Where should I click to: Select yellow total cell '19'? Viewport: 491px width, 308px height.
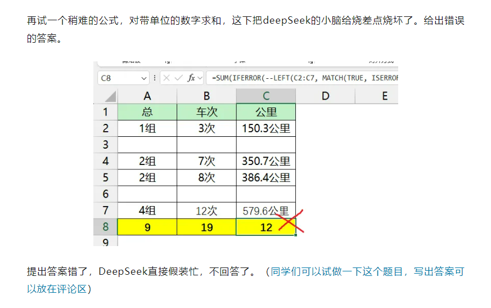(206, 227)
